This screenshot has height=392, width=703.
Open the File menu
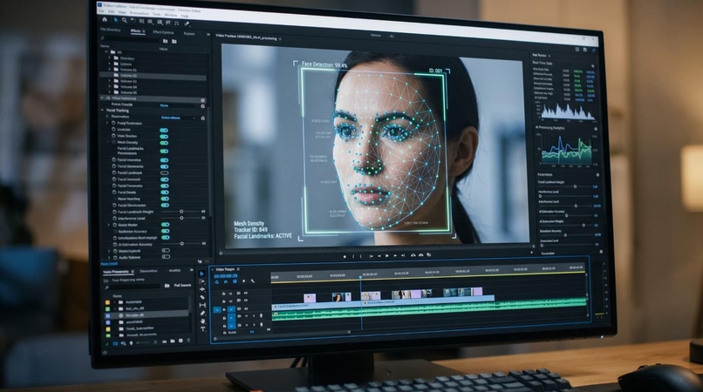tap(101, 10)
